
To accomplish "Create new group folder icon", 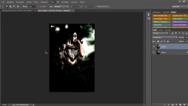I will pyautogui.click(x=180, y=105).
